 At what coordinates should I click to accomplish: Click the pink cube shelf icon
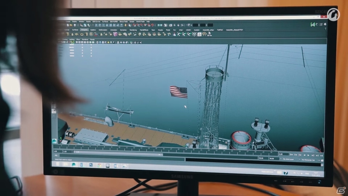pyautogui.click(x=115, y=34)
